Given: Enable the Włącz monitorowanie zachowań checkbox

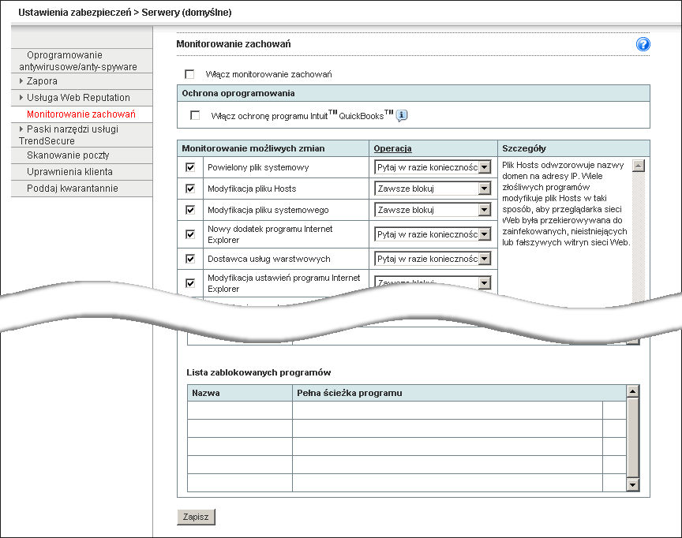Looking at the screenshot, I should click(189, 74).
